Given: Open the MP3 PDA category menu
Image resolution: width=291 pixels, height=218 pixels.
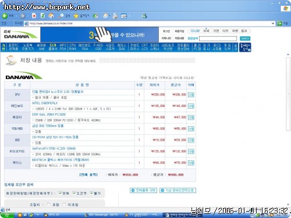Looking at the screenshot, I should (x=63, y=47).
